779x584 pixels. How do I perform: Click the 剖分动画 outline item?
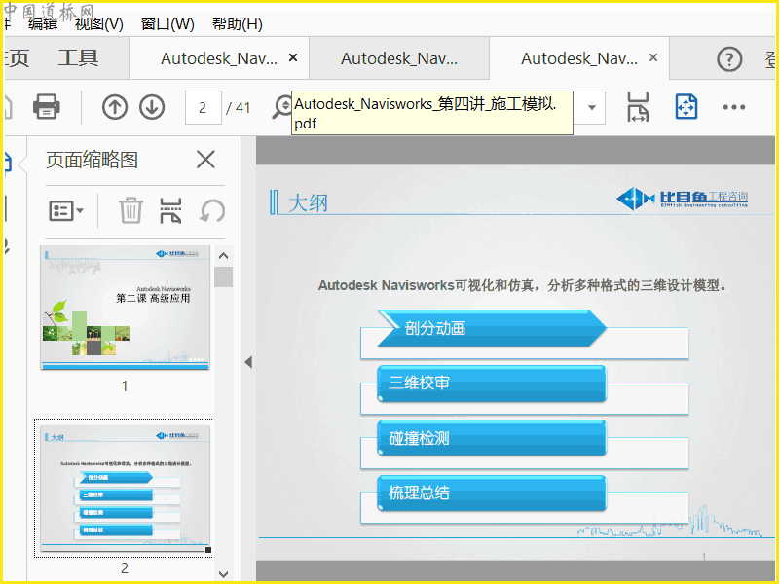point(492,328)
